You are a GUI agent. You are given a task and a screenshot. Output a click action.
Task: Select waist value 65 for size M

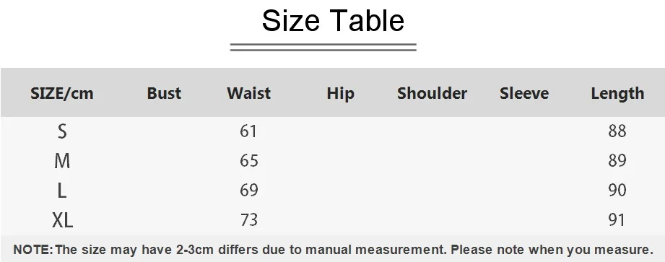point(248,161)
